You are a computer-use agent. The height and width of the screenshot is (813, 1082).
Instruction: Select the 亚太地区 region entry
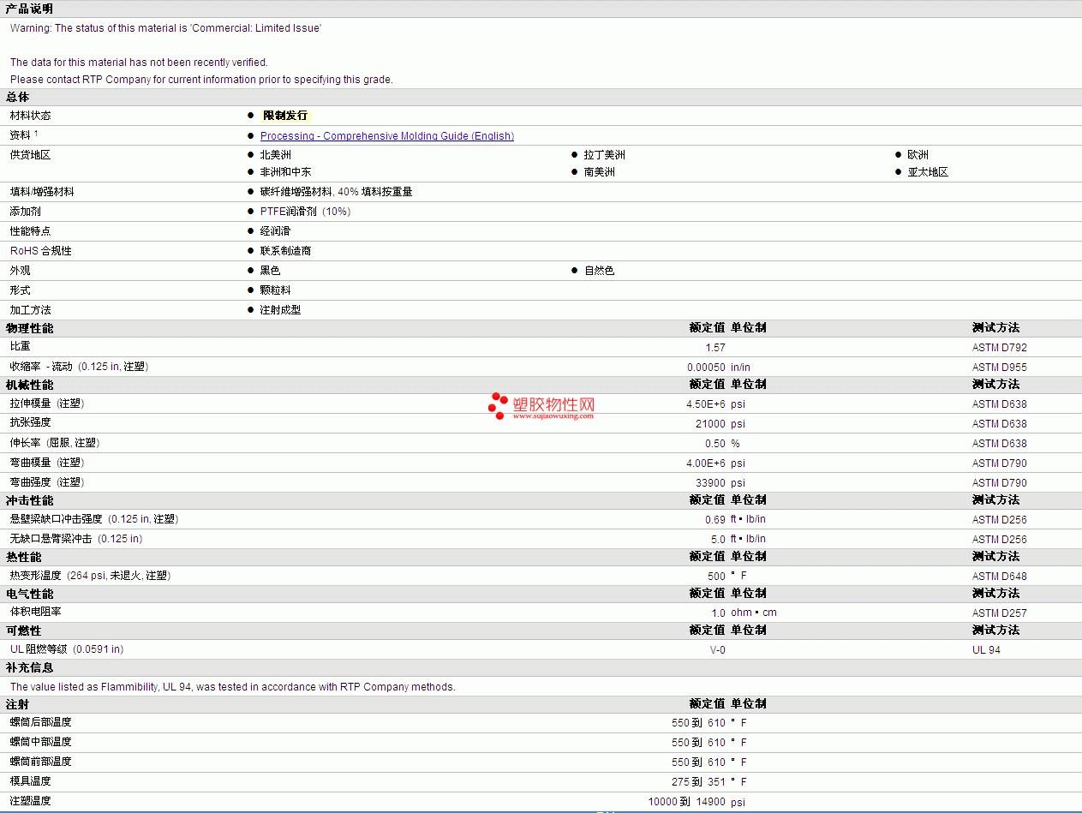point(928,172)
